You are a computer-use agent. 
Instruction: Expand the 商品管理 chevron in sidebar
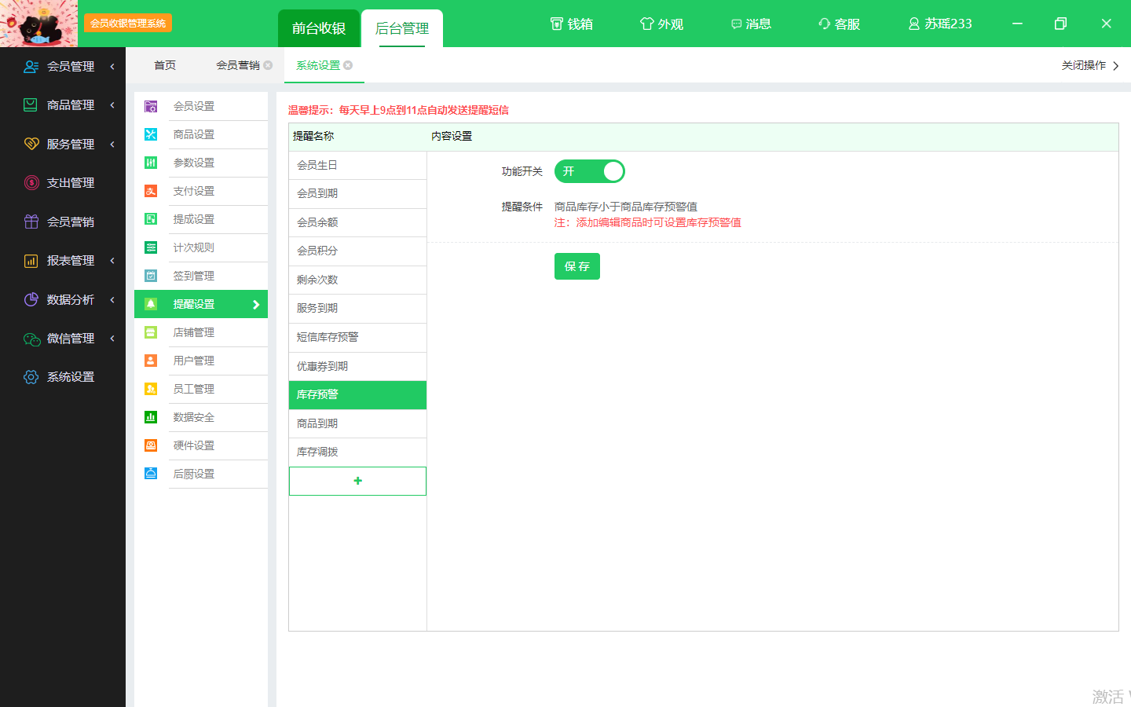tap(112, 105)
